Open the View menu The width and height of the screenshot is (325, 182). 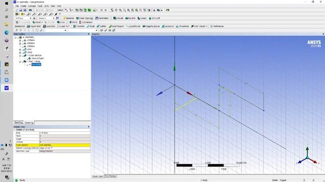click(x=53, y=6)
